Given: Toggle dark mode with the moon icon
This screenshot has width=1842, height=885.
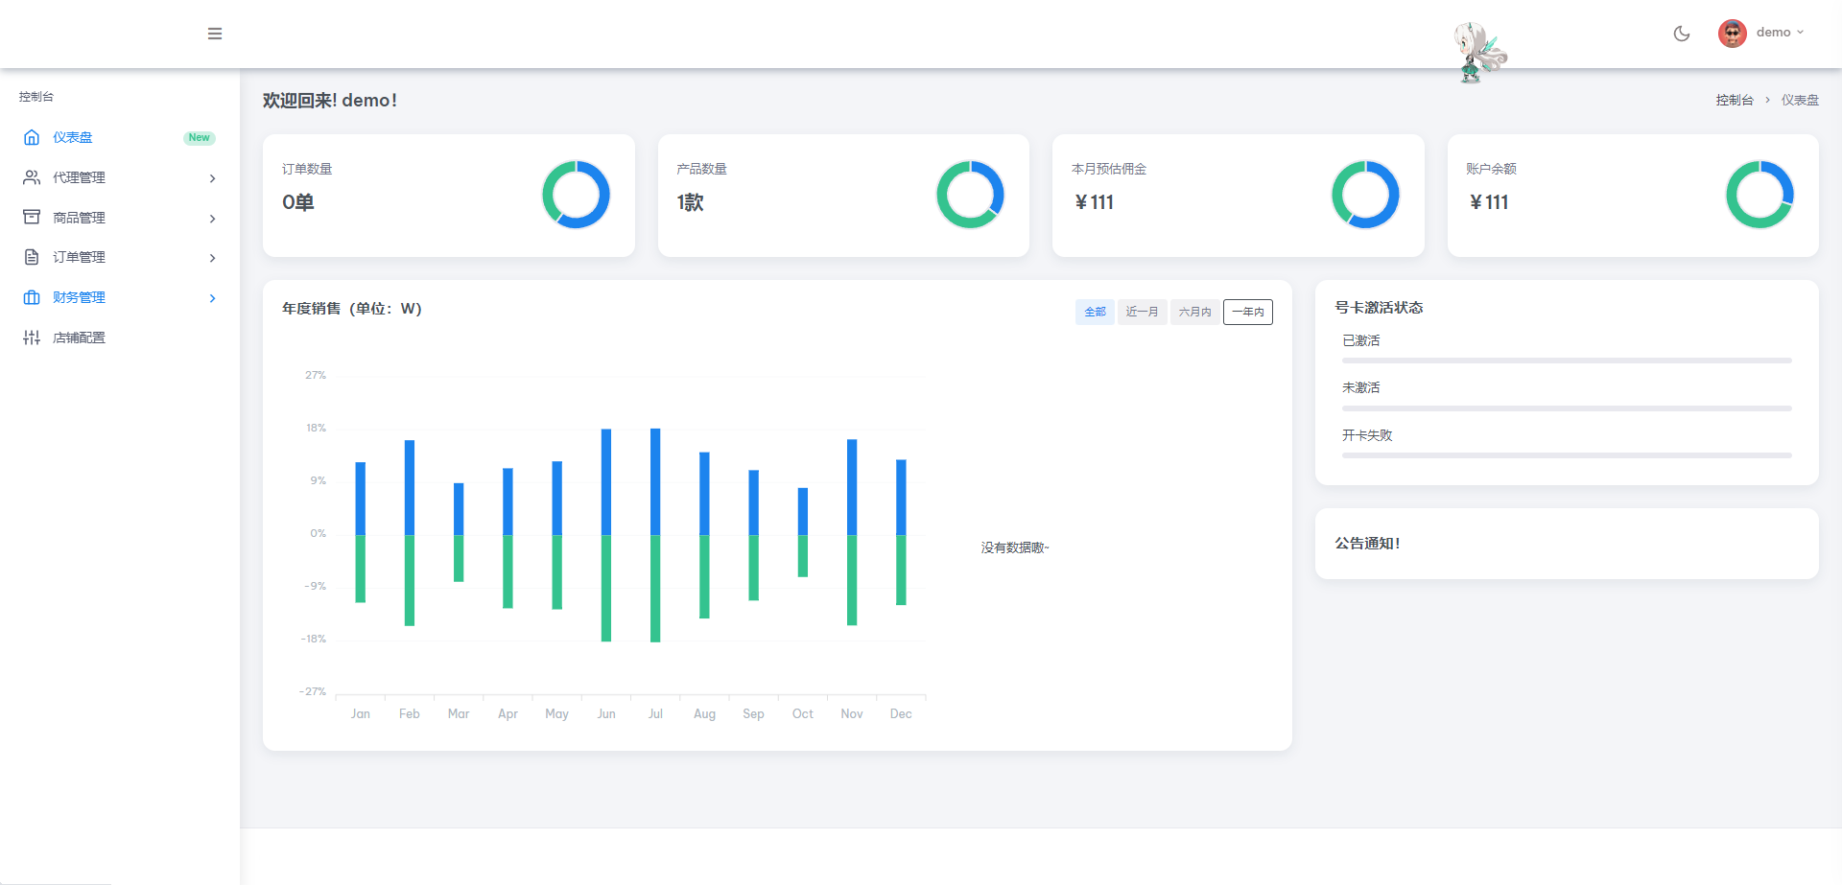Looking at the screenshot, I should pos(1681,34).
